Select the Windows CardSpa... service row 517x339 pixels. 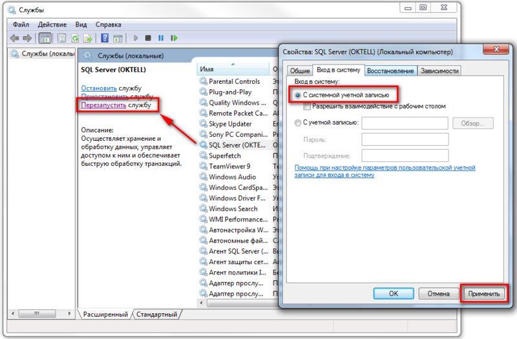pyautogui.click(x=238, y=187)
